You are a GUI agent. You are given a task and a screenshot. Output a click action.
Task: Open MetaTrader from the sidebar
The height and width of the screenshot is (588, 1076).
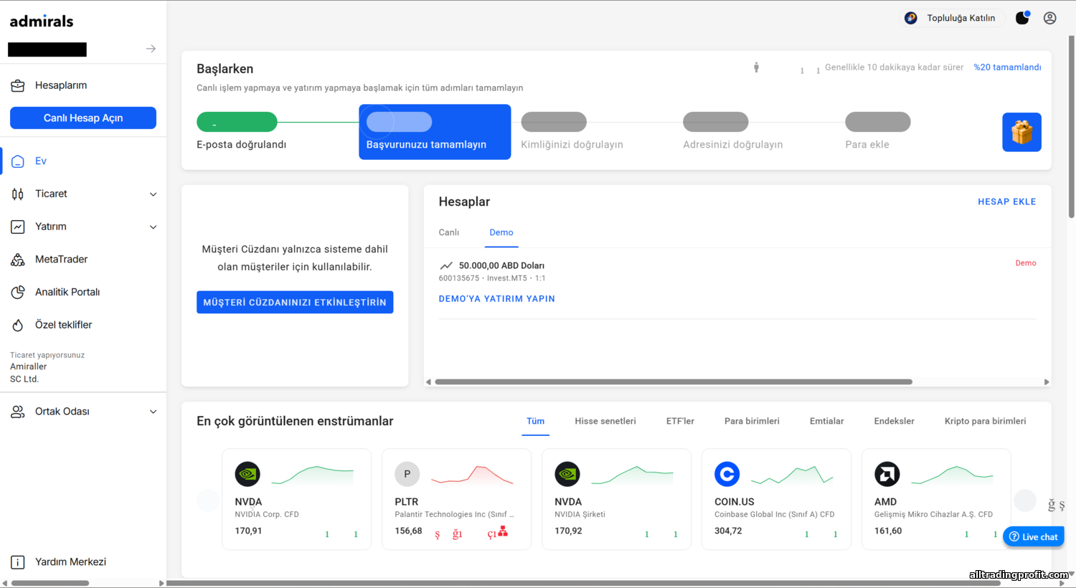tap(61, 260)
